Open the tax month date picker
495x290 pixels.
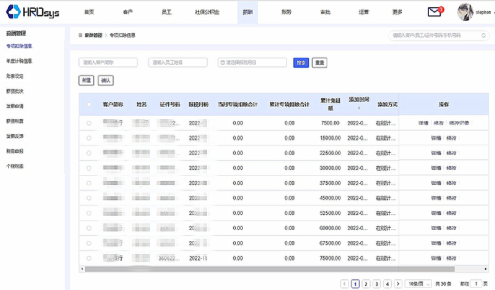[x=252, y=63]
